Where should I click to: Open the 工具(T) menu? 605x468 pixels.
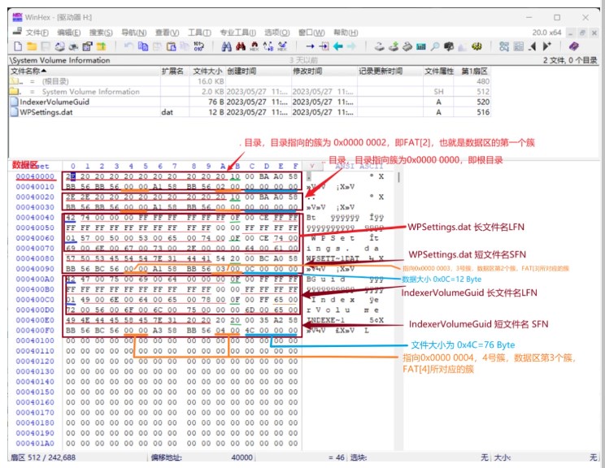pos(199,32)
